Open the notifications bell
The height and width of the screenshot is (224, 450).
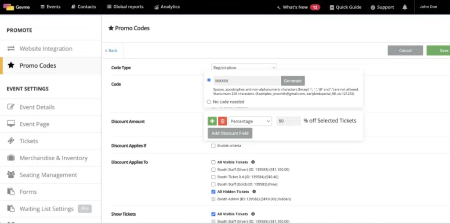[405, 7]
